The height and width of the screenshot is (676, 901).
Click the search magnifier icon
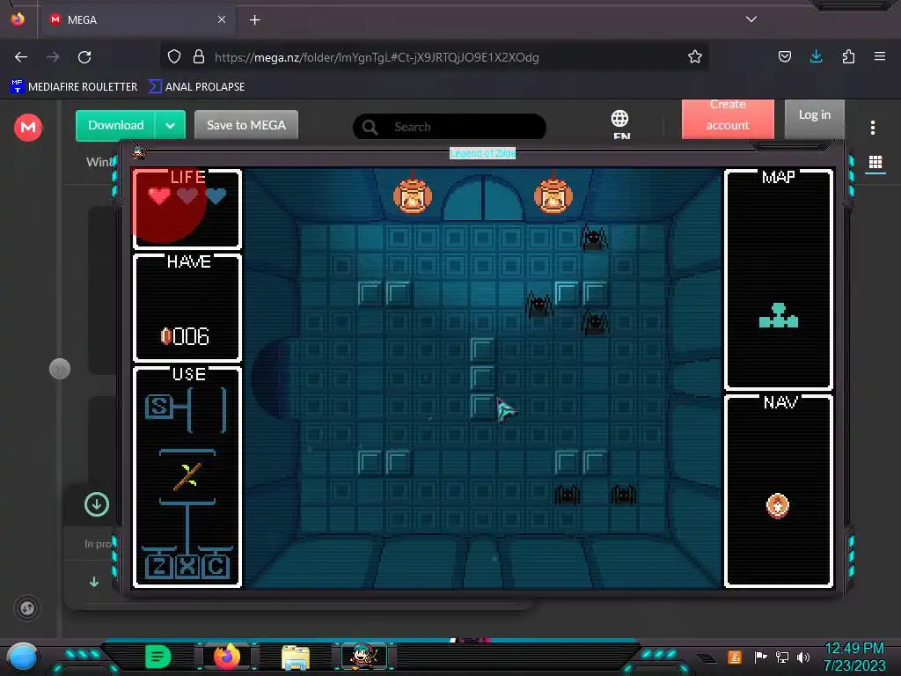(370, 127)
